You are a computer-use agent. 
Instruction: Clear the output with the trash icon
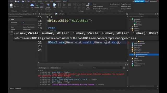tap(124, 68)
